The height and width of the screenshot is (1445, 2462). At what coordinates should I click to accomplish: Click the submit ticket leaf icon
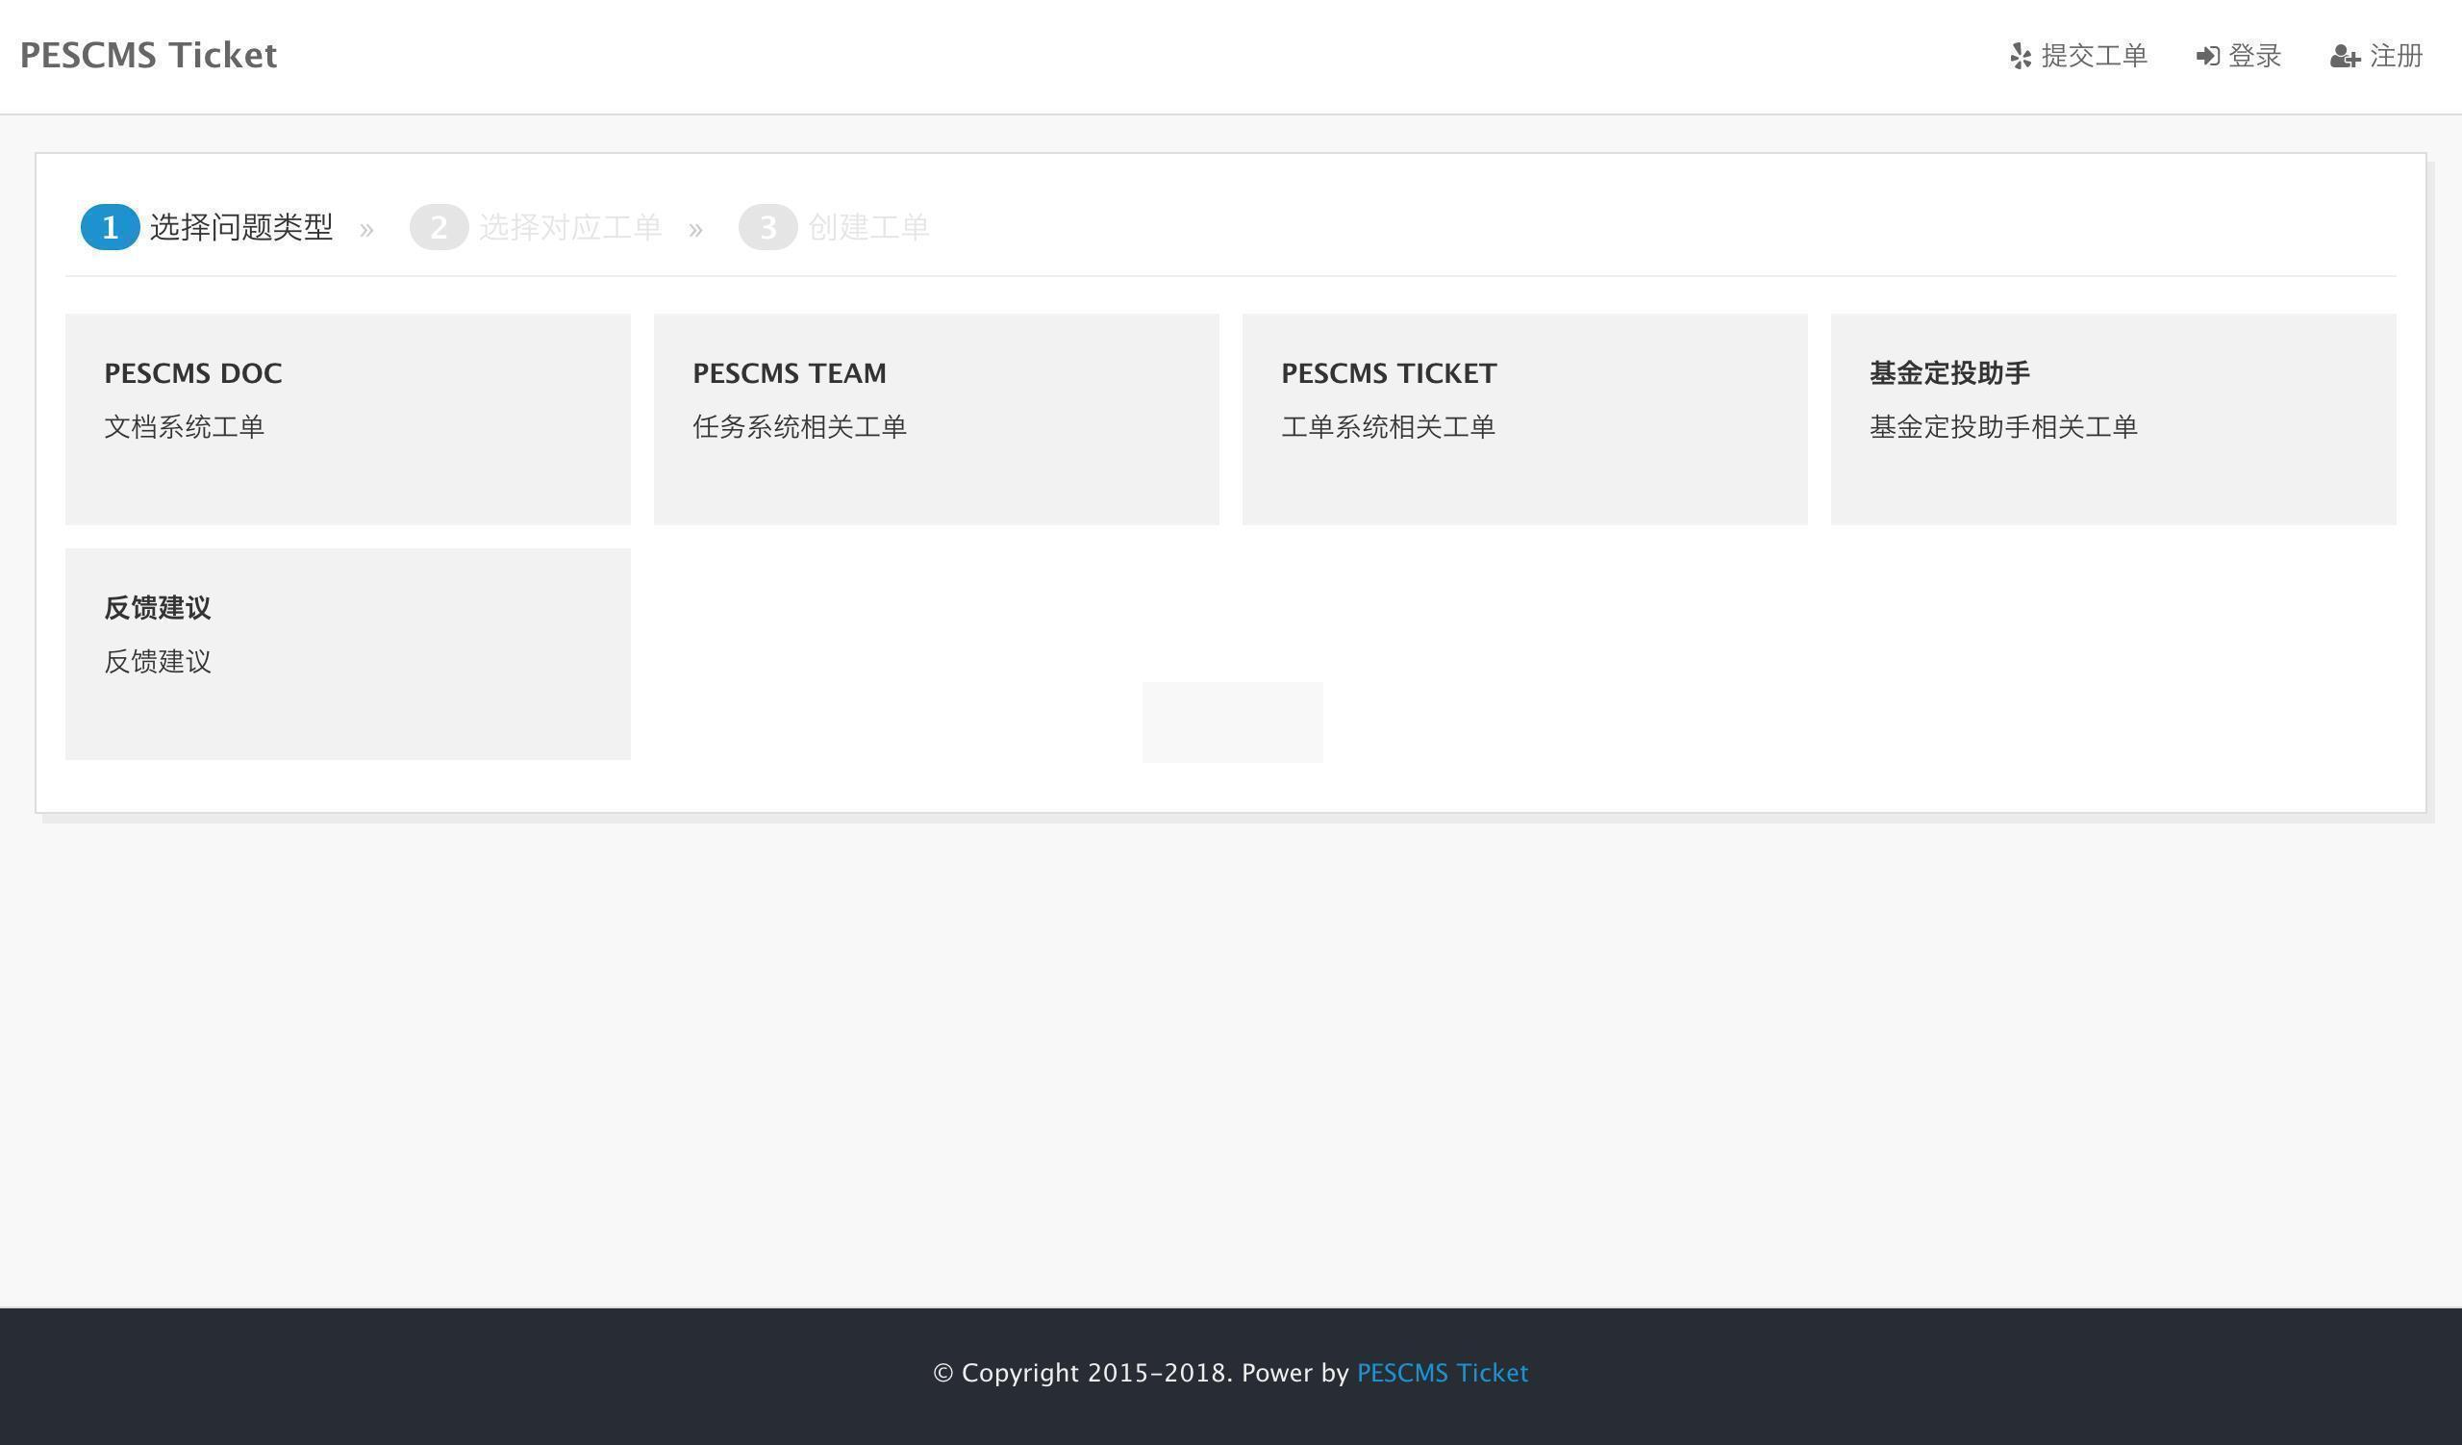coord(2021,57)
